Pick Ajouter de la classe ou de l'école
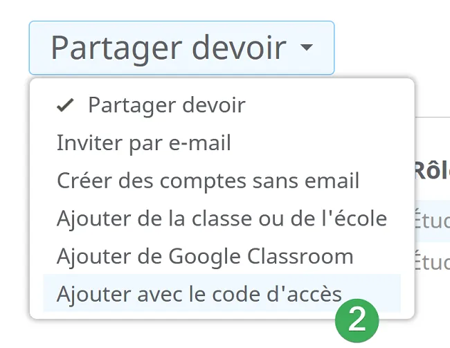Image resolution: width=450 pixels, height=348 pixels. coord(222,219)
